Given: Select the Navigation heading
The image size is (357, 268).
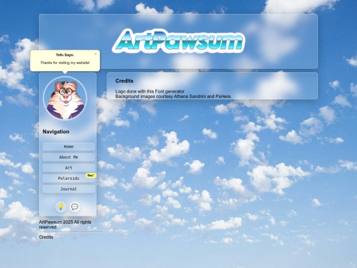Looking at the screenshot, I should (56, 132).
